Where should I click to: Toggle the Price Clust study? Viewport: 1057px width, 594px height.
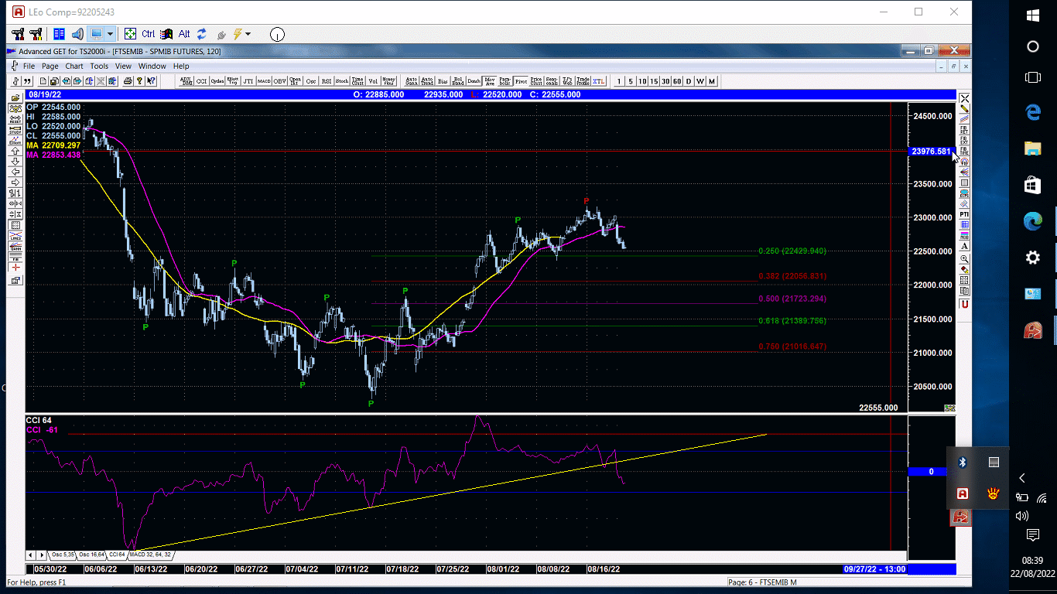tap(536, 80)
